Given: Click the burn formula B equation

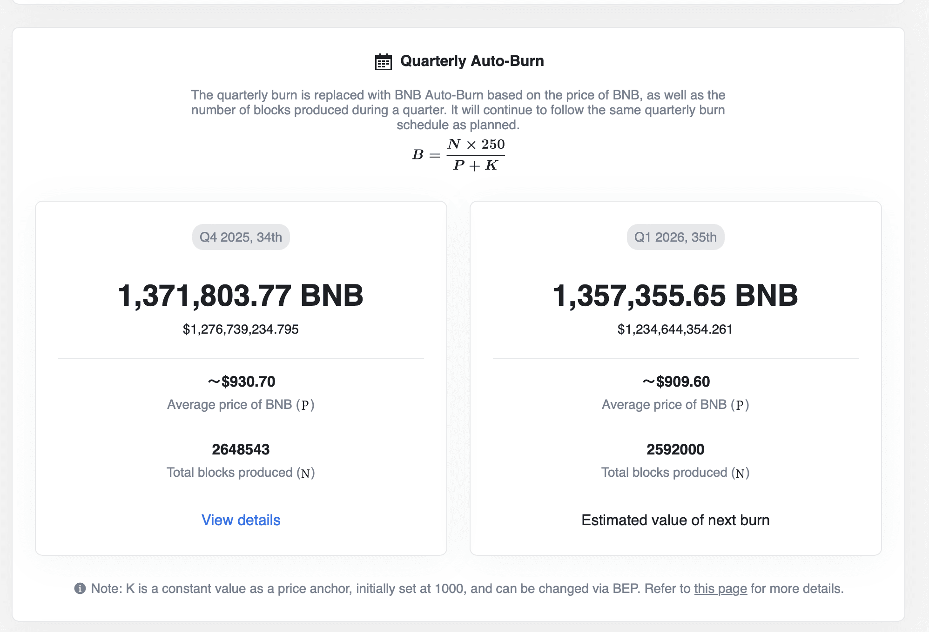Looking at the screenshot, I should coord(458,154).
